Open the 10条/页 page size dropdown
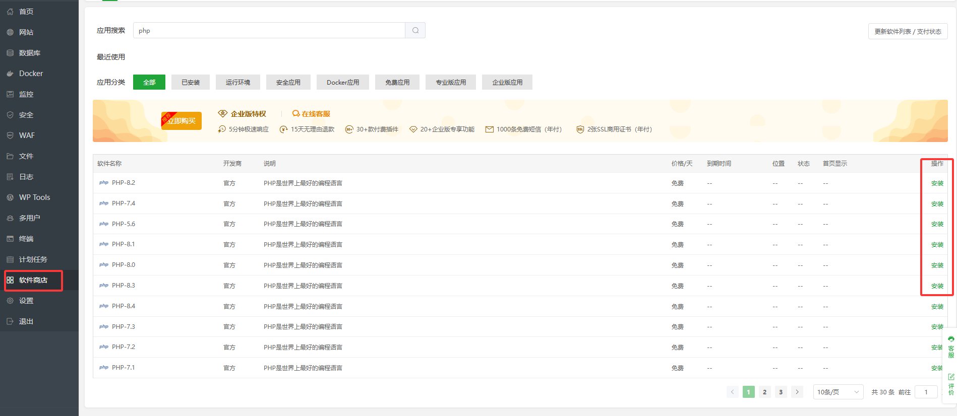The width and height of the screenshot is (957, 416). point(838,392)
